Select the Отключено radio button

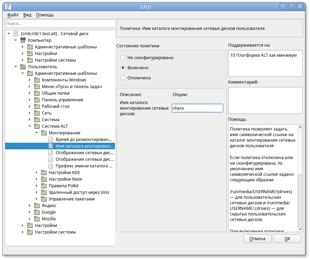click(x=123, y=78)
